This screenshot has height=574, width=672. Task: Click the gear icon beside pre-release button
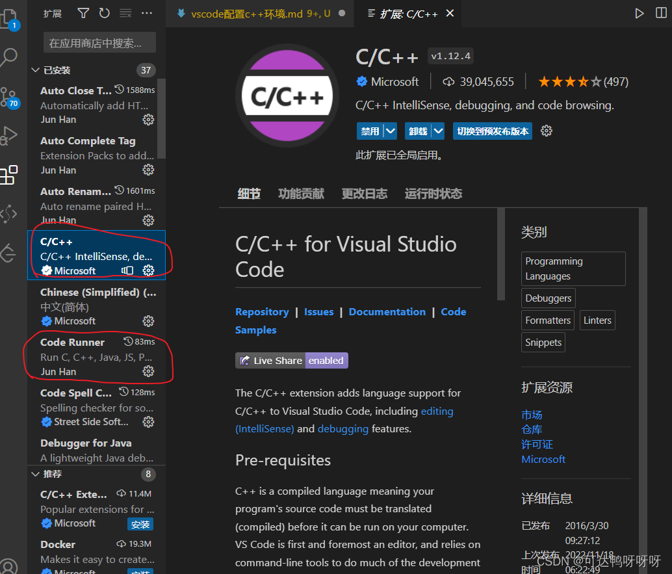point(546,131)
